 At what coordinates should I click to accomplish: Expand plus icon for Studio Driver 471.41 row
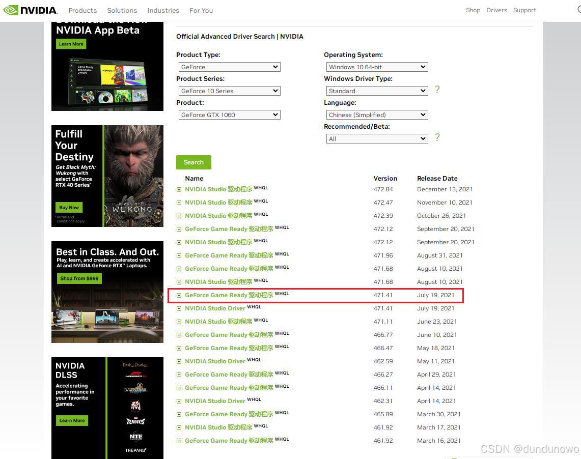179,309
